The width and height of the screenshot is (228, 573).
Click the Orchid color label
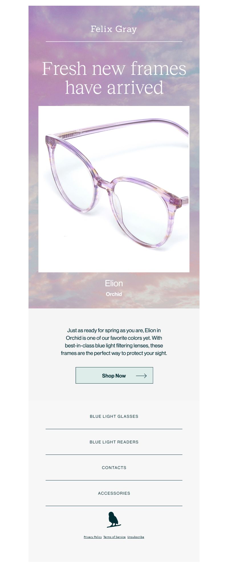114,294
